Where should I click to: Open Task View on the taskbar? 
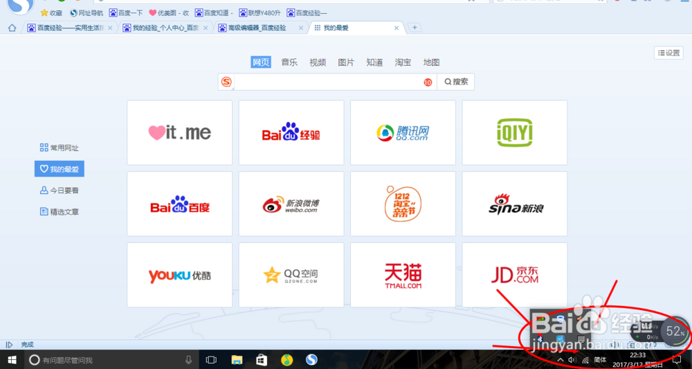[211, 360]
